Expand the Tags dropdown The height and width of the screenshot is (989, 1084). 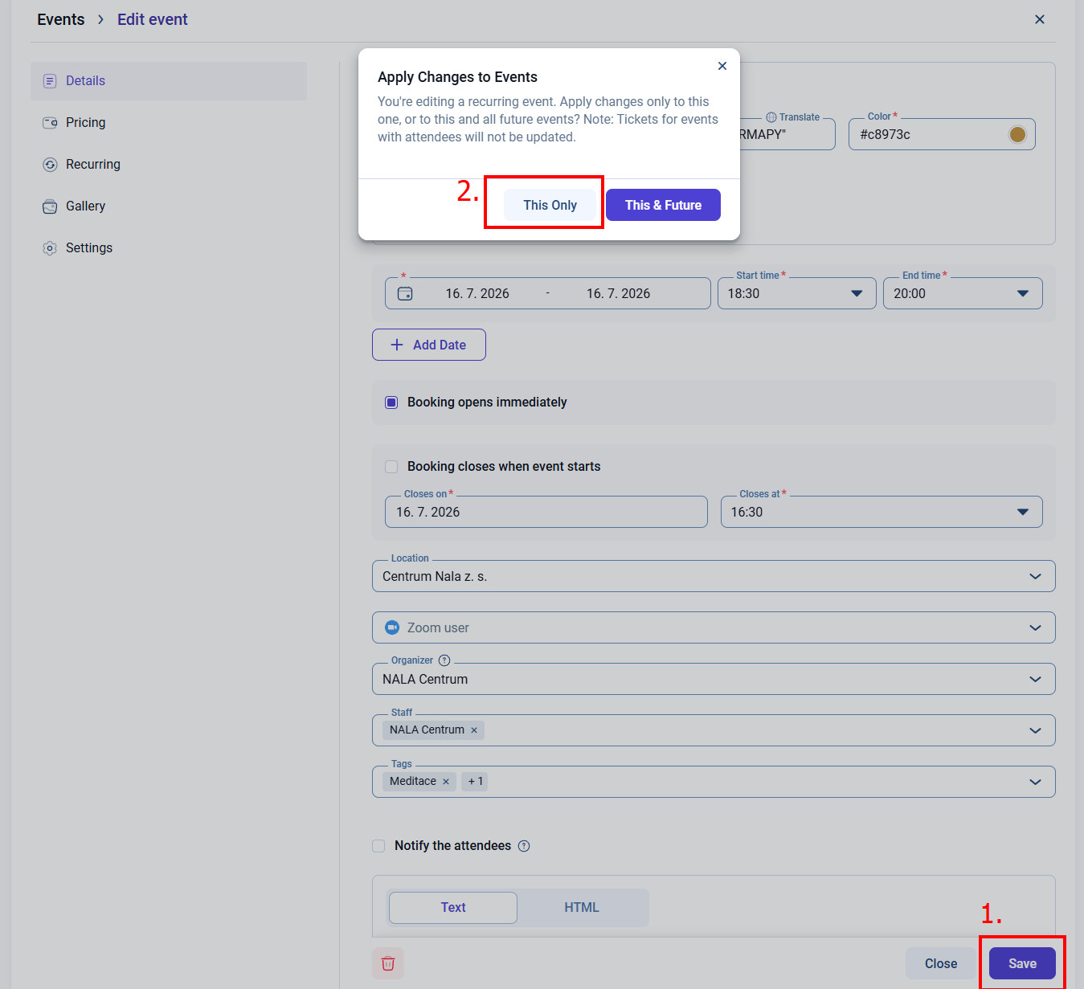click(1036, 782)
